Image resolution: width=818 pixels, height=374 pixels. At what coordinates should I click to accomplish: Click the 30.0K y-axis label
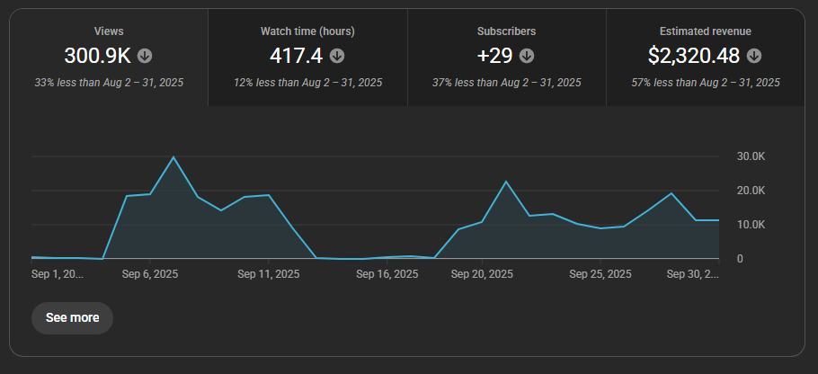click(751, 156)
